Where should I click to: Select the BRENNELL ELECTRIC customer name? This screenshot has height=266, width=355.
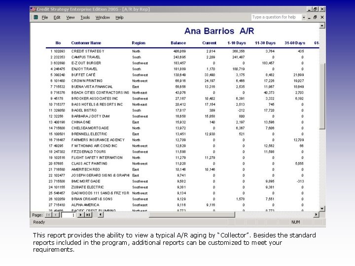89,134
